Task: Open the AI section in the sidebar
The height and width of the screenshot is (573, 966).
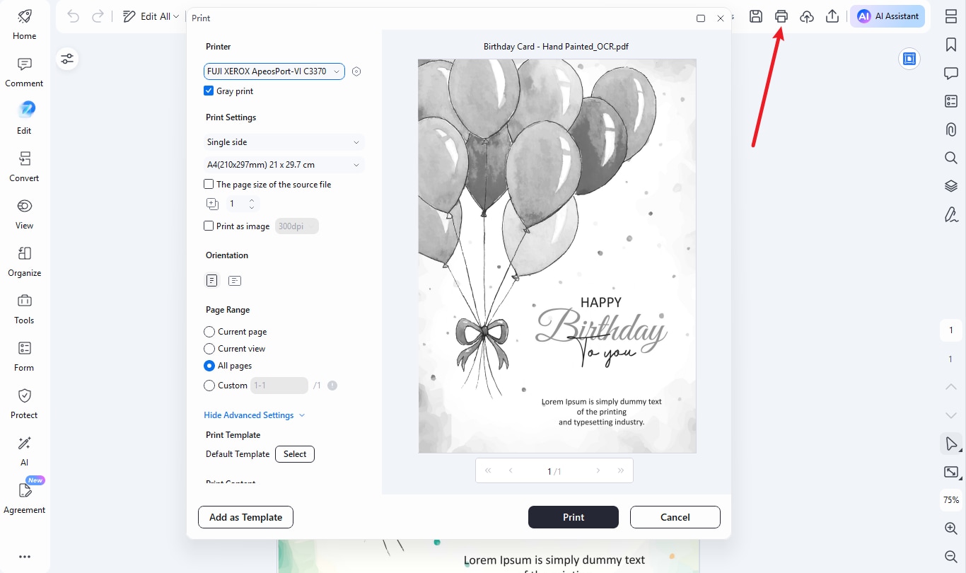Action: click(x=24, y=451)
